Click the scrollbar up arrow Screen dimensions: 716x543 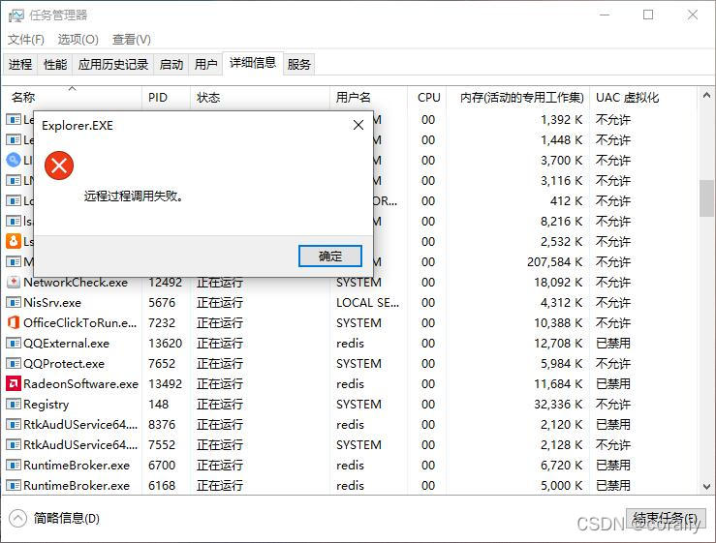coord(706,96)
